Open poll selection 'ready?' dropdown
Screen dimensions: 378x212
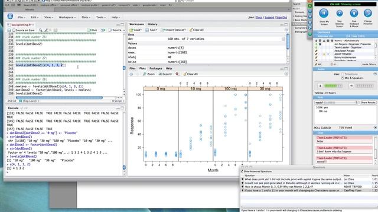[x=336, y=102]
